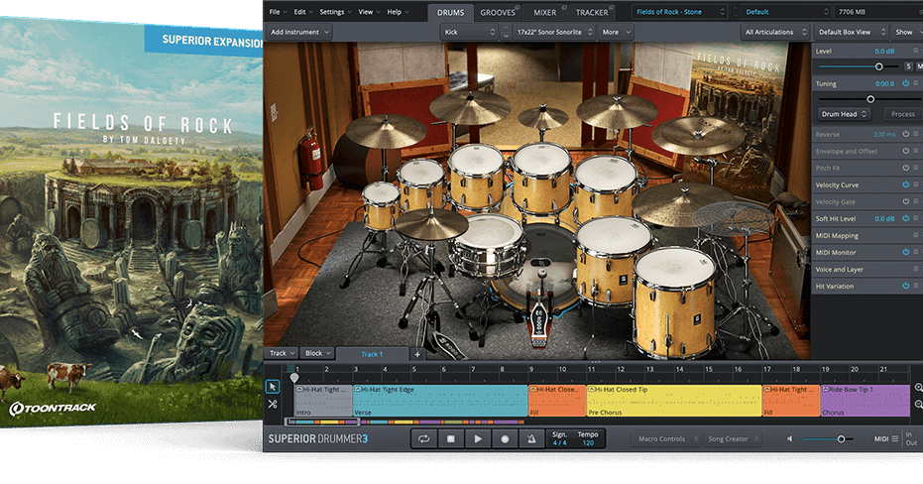Viewport: 923px width, 484px height.
Task: Open the MIDI Mapping menu icon
Action: click(915, 235)
